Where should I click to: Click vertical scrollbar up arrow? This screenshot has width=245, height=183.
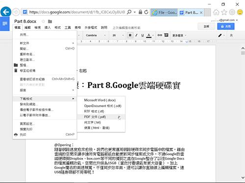243,48
